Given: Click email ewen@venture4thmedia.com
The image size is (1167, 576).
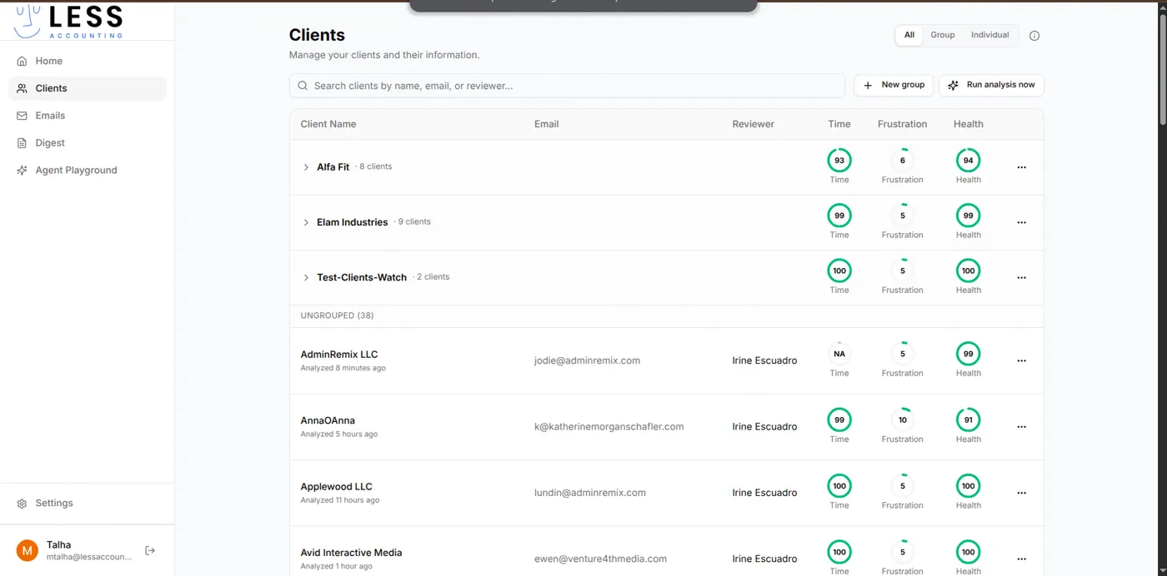Looking at the screenshot, I should click(601, 559).
